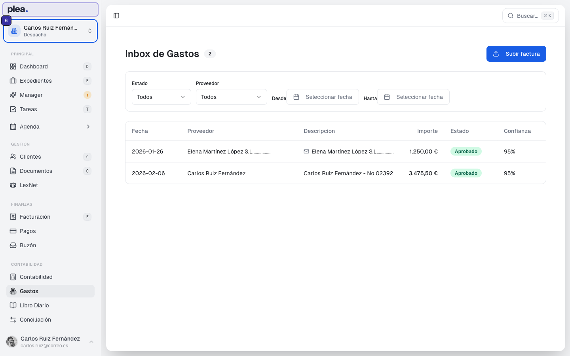Click the upload icon in Subir factura

(x=496, y=54)
